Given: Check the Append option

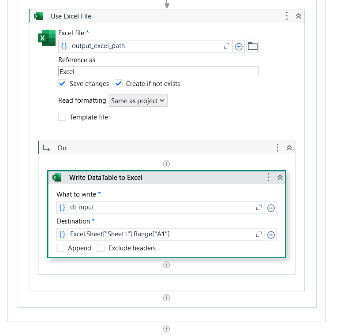Looking at the screenshot, I should (60, 248).
